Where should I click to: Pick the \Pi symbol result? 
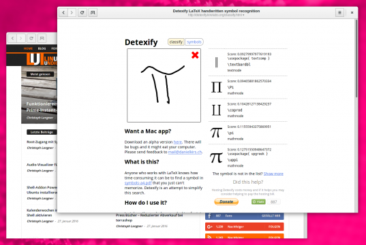248,87
